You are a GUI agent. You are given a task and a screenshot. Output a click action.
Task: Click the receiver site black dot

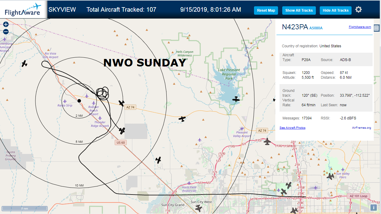coord(79,101)
